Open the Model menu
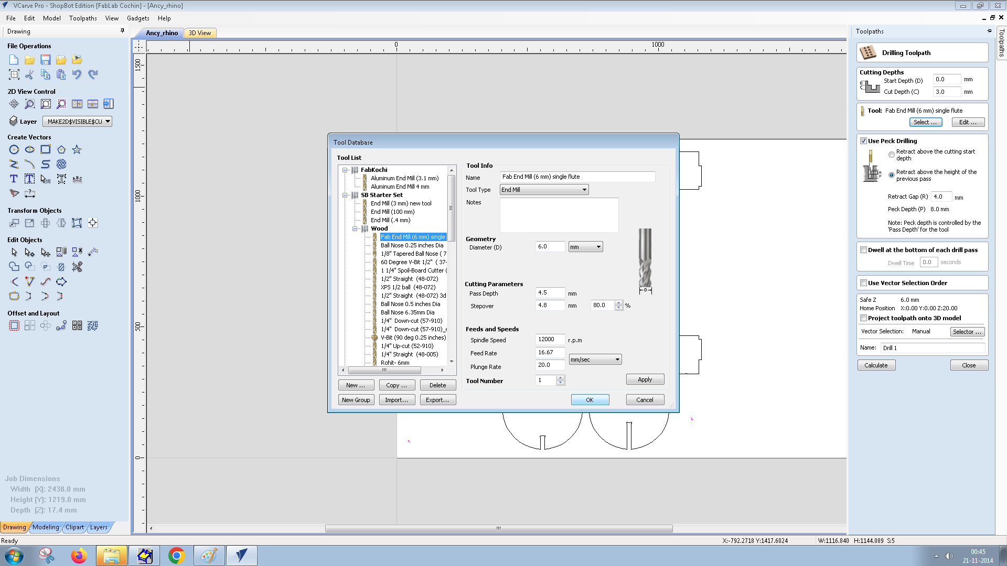The image size is (1007, 566). [x=52, y=18]
